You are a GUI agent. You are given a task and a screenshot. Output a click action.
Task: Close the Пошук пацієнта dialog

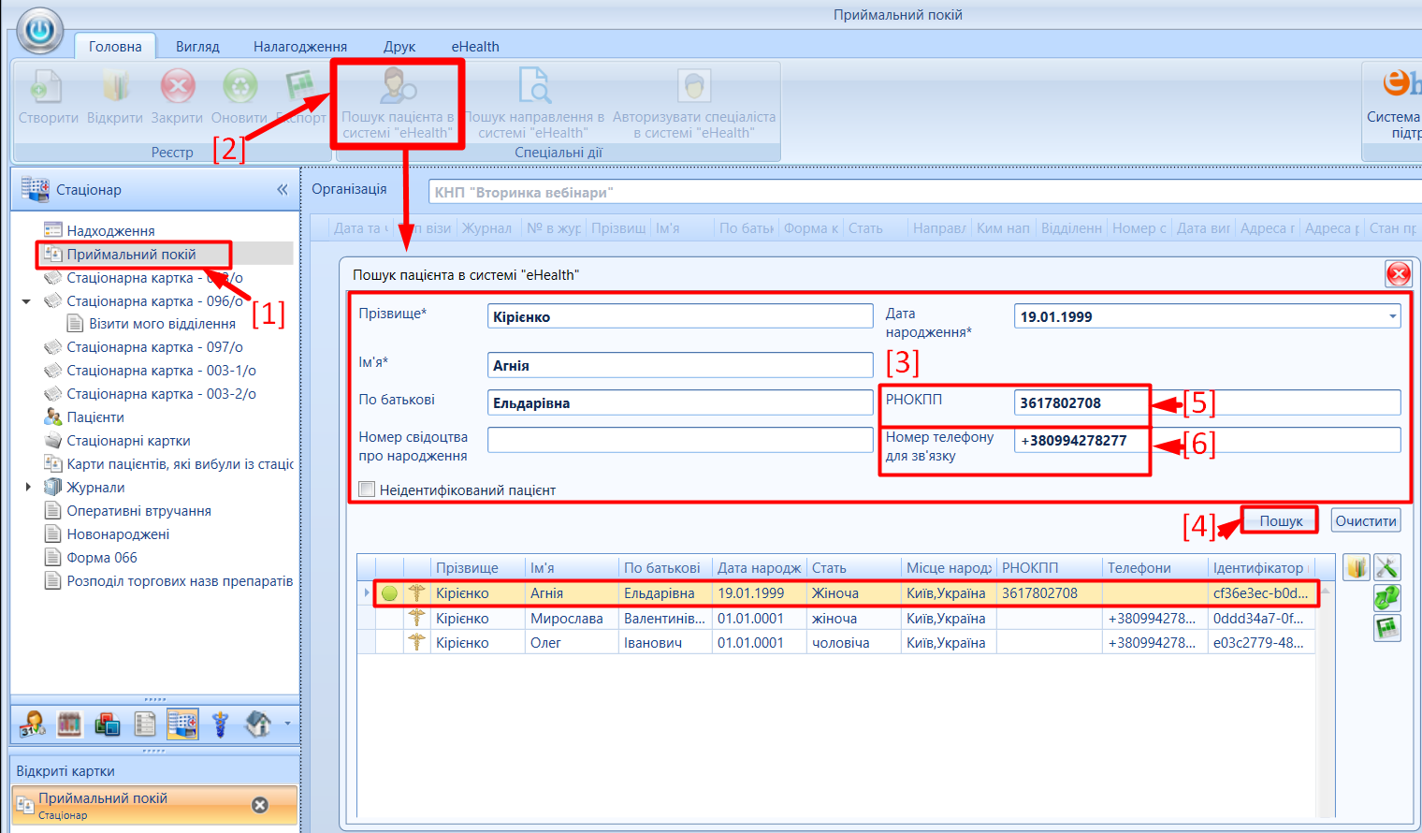pos(1399,273)
